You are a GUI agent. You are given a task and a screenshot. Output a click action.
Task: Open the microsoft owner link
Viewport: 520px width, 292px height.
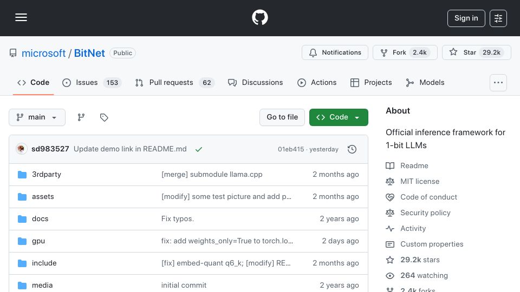(43, 53)
